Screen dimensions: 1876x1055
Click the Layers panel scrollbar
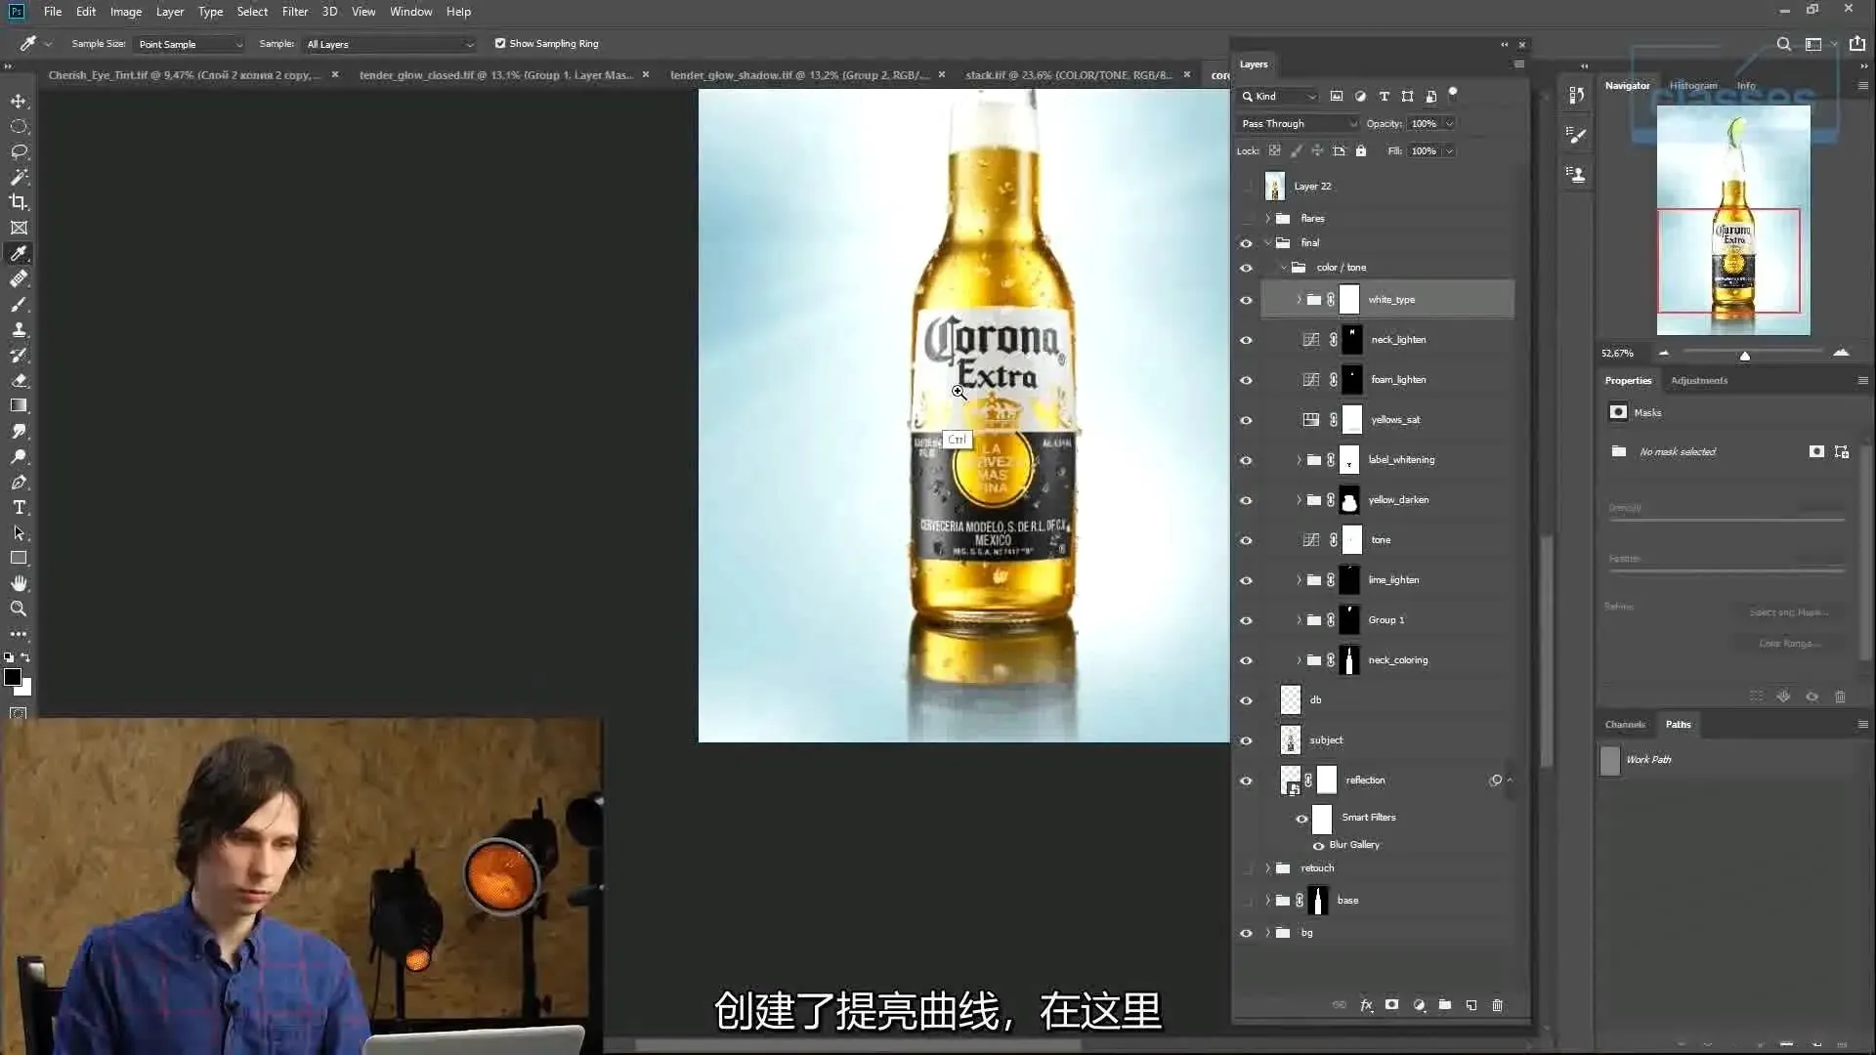tap(1545, 650)
